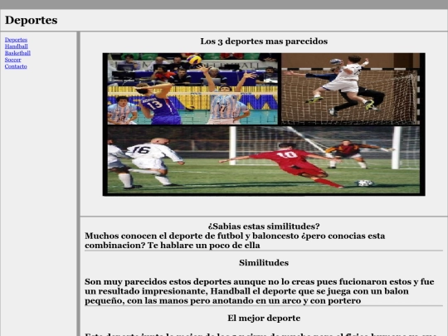This screenshot has width=448, height=336.
Task: Click the 'El mejor deporte' subheading
Action: tap(264, 318)
